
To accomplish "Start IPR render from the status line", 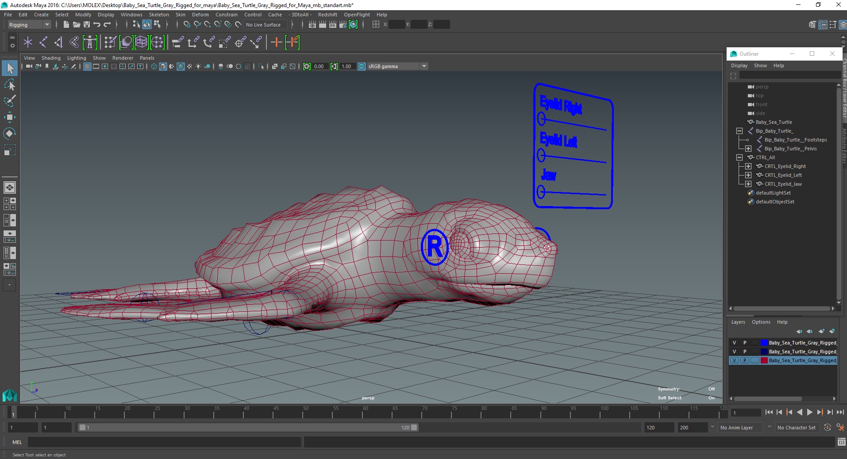I will point(333,25).
